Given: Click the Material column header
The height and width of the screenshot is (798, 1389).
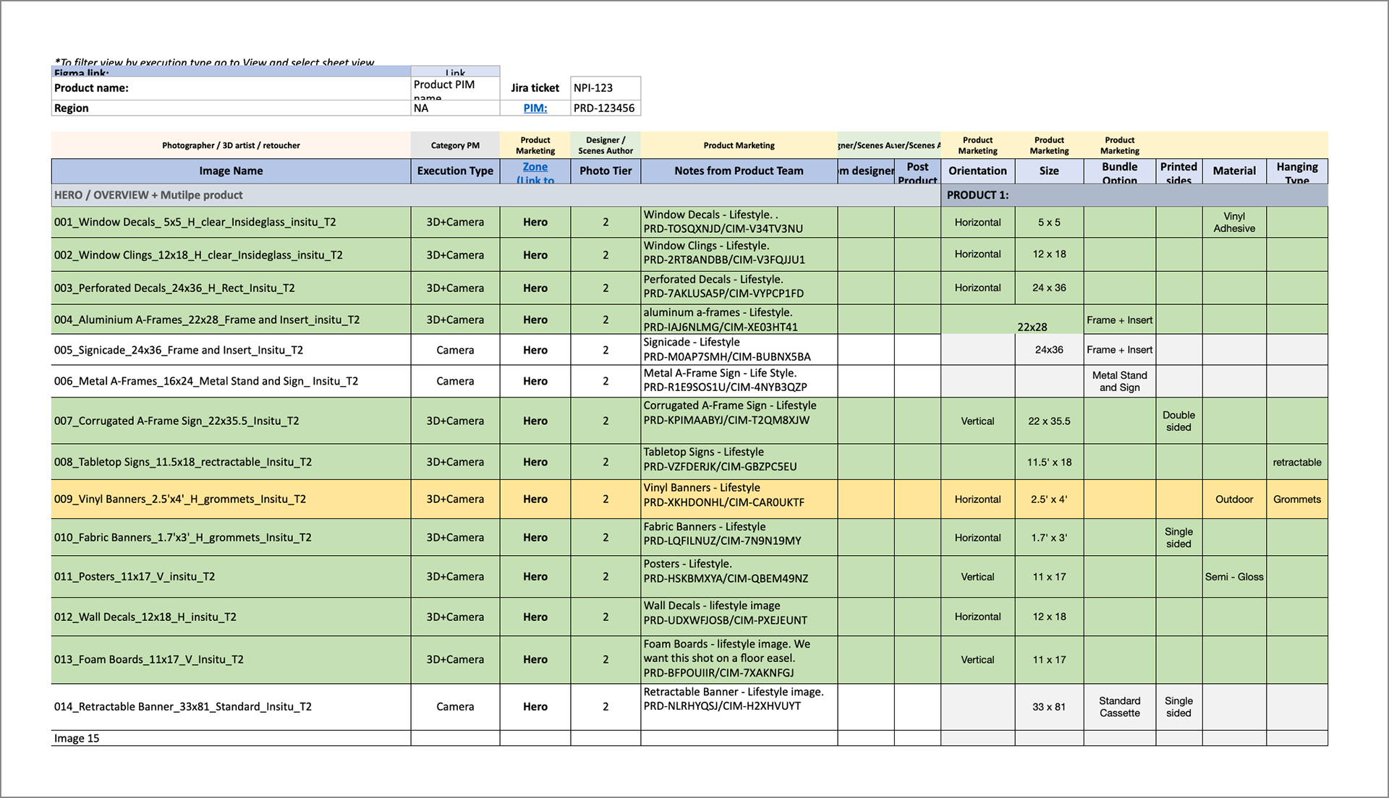Looking at the screenshot, I should click(x=1234, y=171).
